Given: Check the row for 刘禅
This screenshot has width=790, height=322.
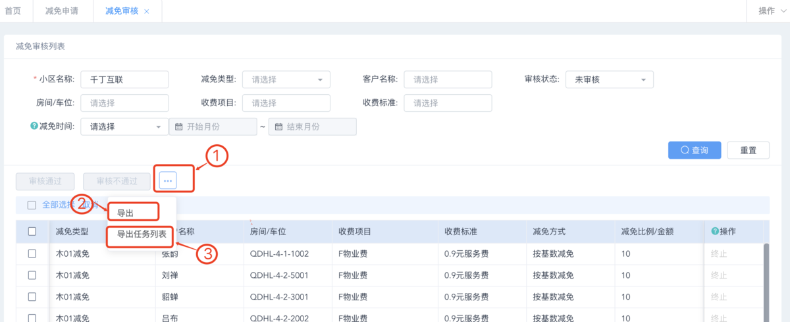Looking at the screenshot, I should click(32, 275).
